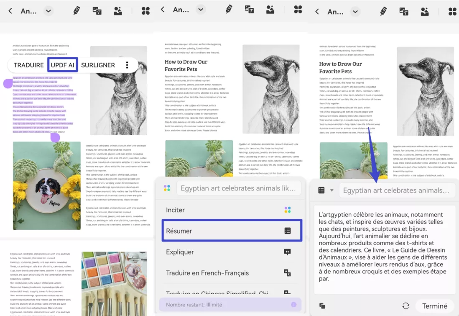Select Inciter in the AI action list
This screenshot has height=316, width=459.
coord(232,210)
